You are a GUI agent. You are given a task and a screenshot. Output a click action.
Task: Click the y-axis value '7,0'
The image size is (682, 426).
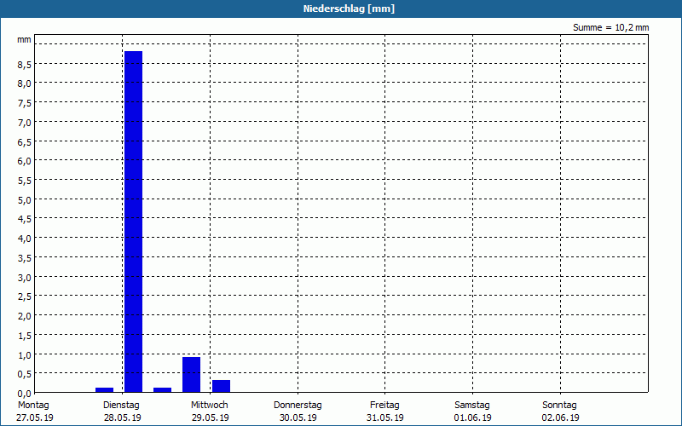pos(25,122)
